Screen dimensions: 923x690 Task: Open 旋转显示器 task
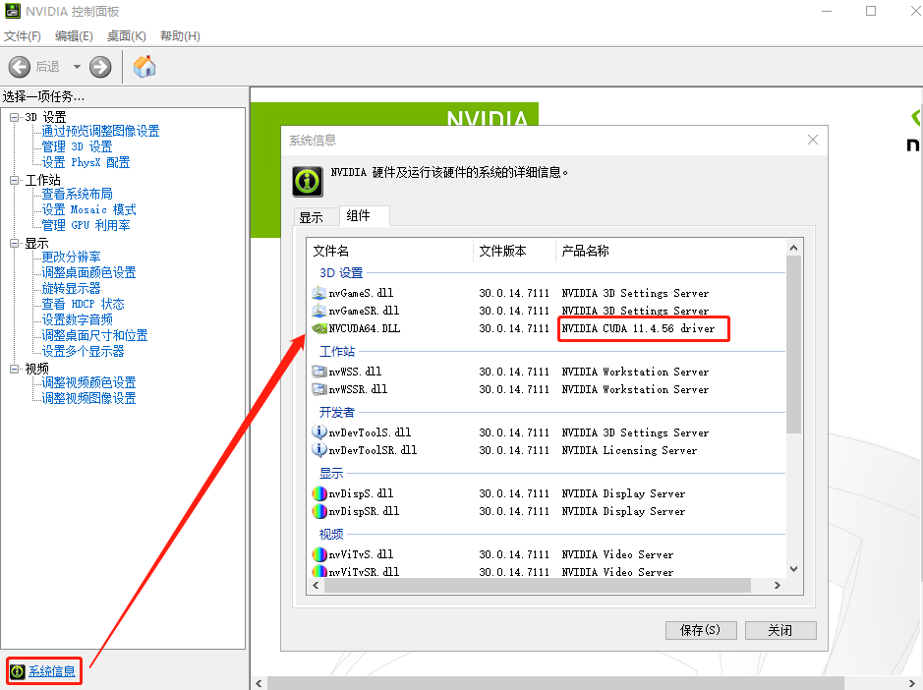click(71, 288)
